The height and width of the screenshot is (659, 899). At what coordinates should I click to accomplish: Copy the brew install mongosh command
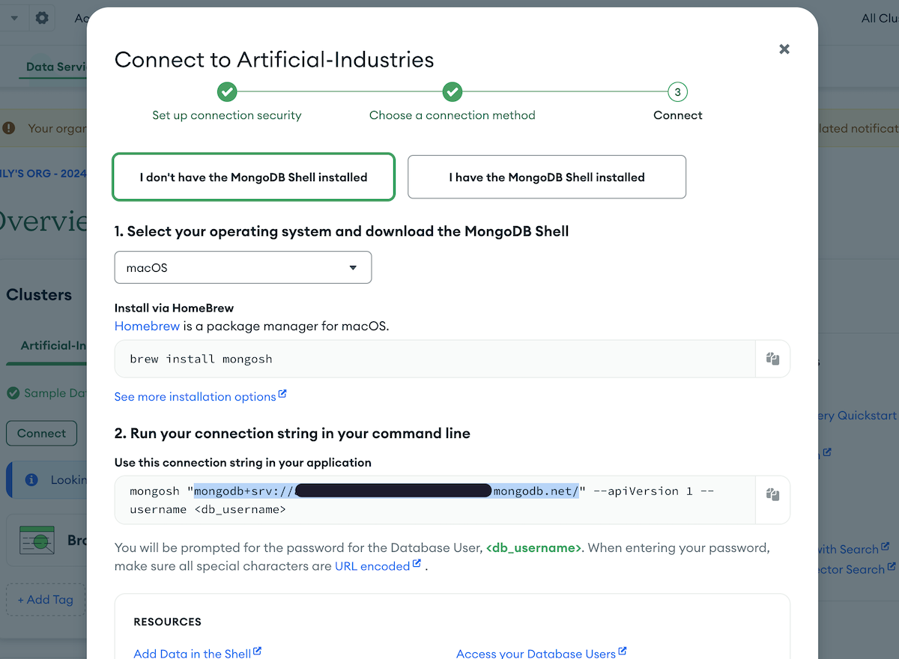point(772,359)
